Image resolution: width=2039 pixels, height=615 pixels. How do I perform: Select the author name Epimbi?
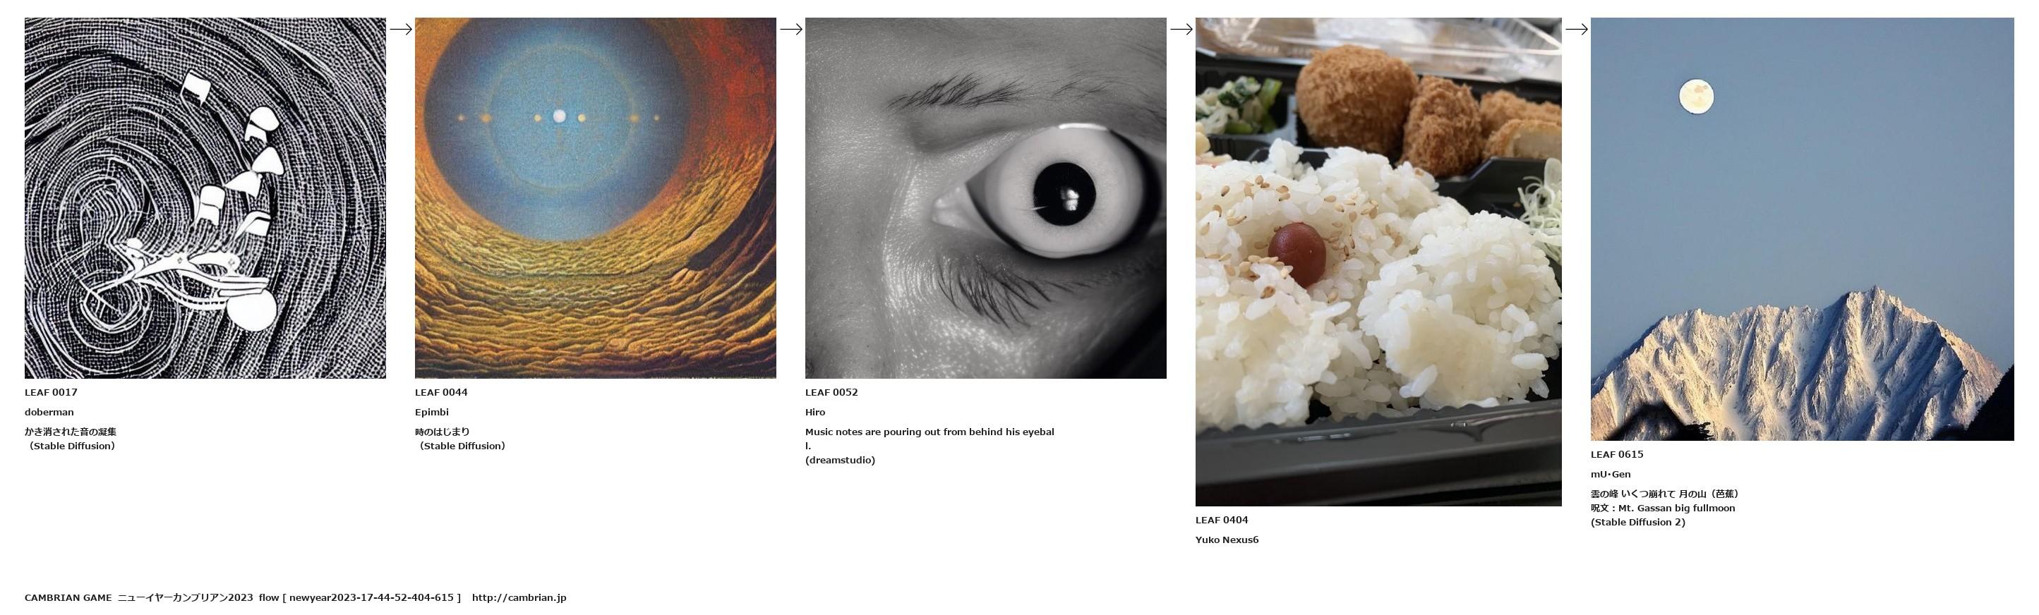coord(431,412)
